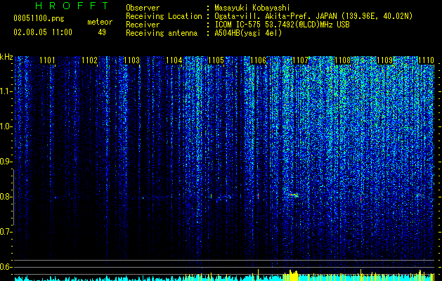Click the Observer label
442x281 pixels.
coord(143,8)
